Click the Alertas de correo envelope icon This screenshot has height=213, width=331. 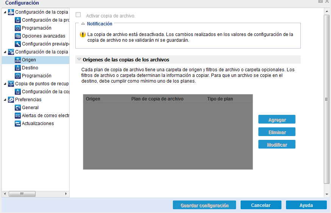tap(18, 116)
